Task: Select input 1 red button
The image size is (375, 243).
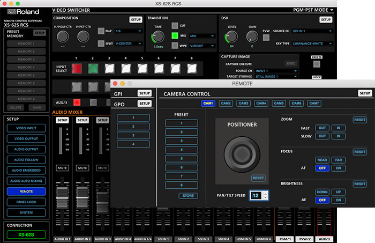Action: 77,69
